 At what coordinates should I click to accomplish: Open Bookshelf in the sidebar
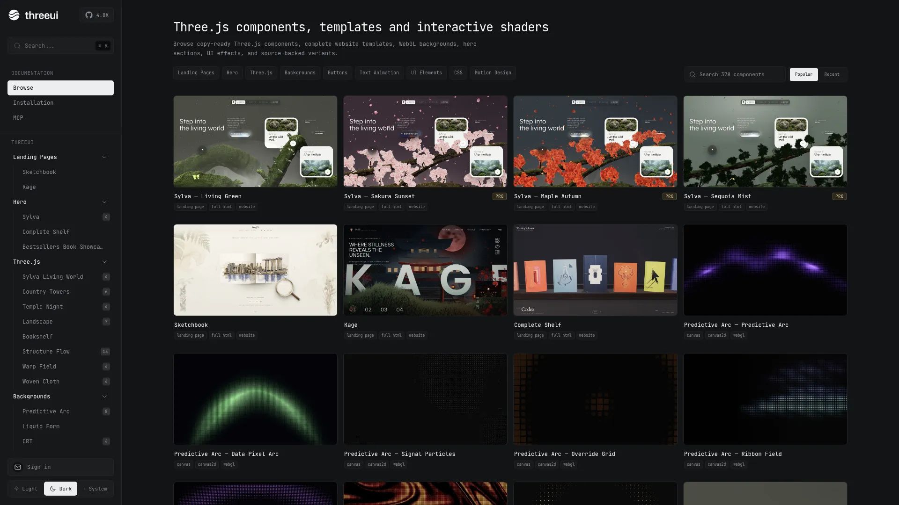(37, 337)
